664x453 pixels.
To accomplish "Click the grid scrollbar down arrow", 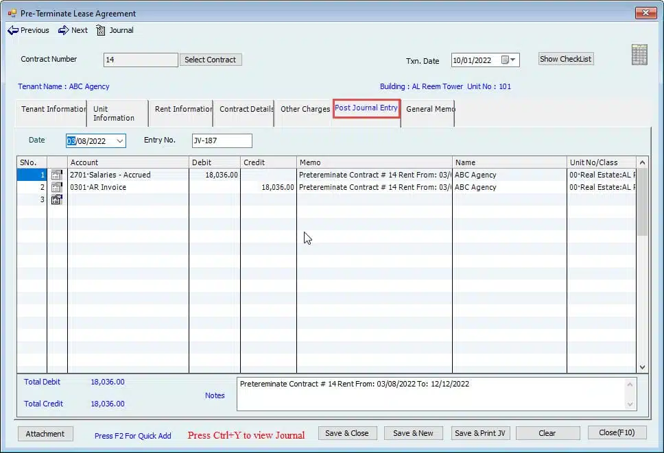I will coord(642,367).
